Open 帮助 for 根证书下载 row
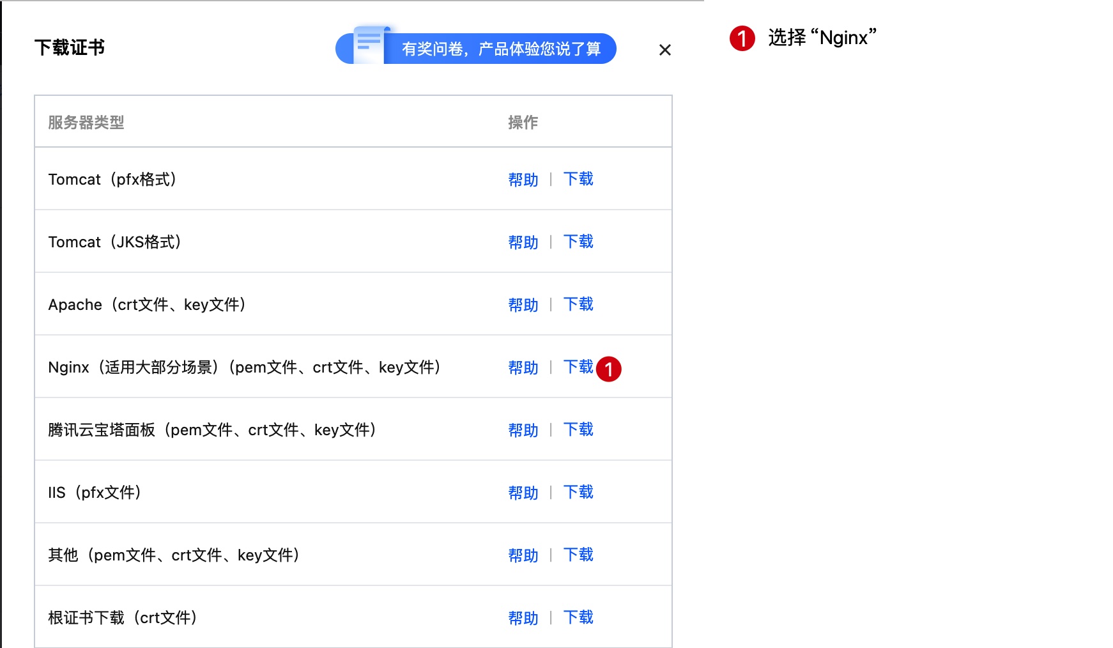Screen dimensions: 1113x648 pyautogui.click(x=523, y=618)
